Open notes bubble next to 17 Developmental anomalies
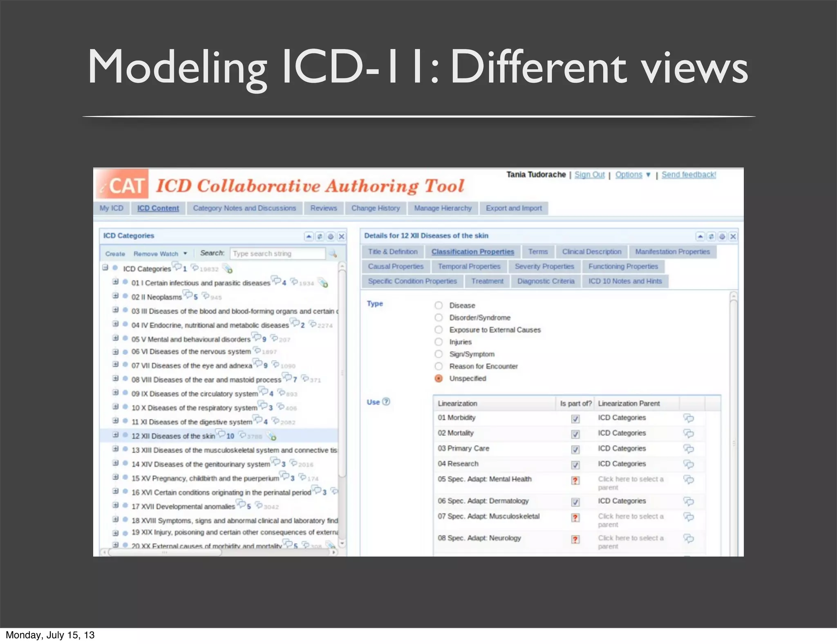The image size is (837, 644). click(x=241, y=504)
